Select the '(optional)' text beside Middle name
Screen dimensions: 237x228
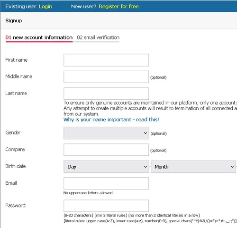pos(158,77)
